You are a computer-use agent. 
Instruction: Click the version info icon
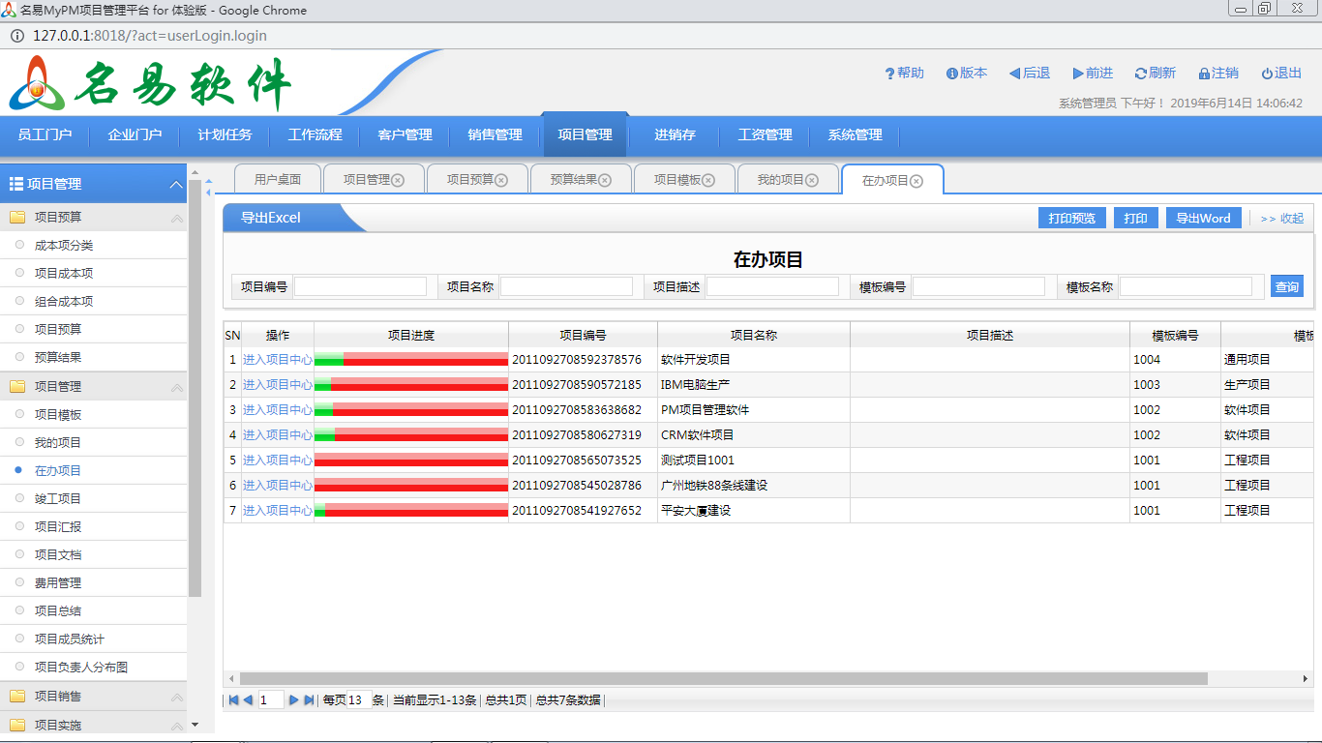pos(951,74)
